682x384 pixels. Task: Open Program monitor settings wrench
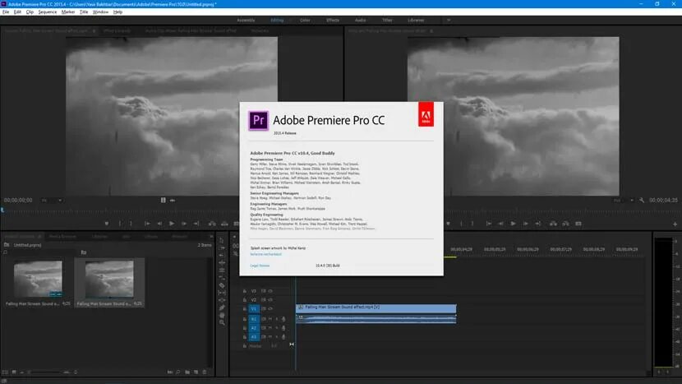(642, 201)
